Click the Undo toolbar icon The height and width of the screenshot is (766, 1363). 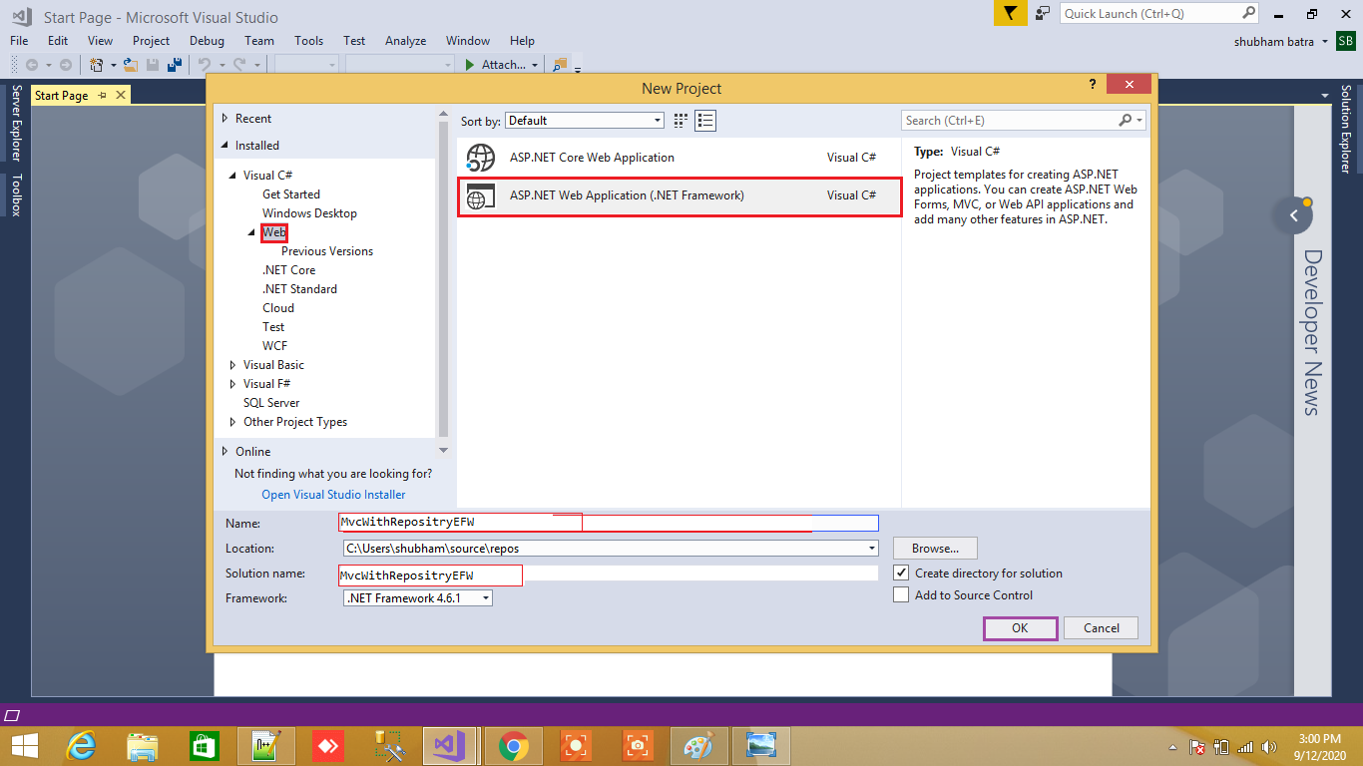(x=204, y=65)
